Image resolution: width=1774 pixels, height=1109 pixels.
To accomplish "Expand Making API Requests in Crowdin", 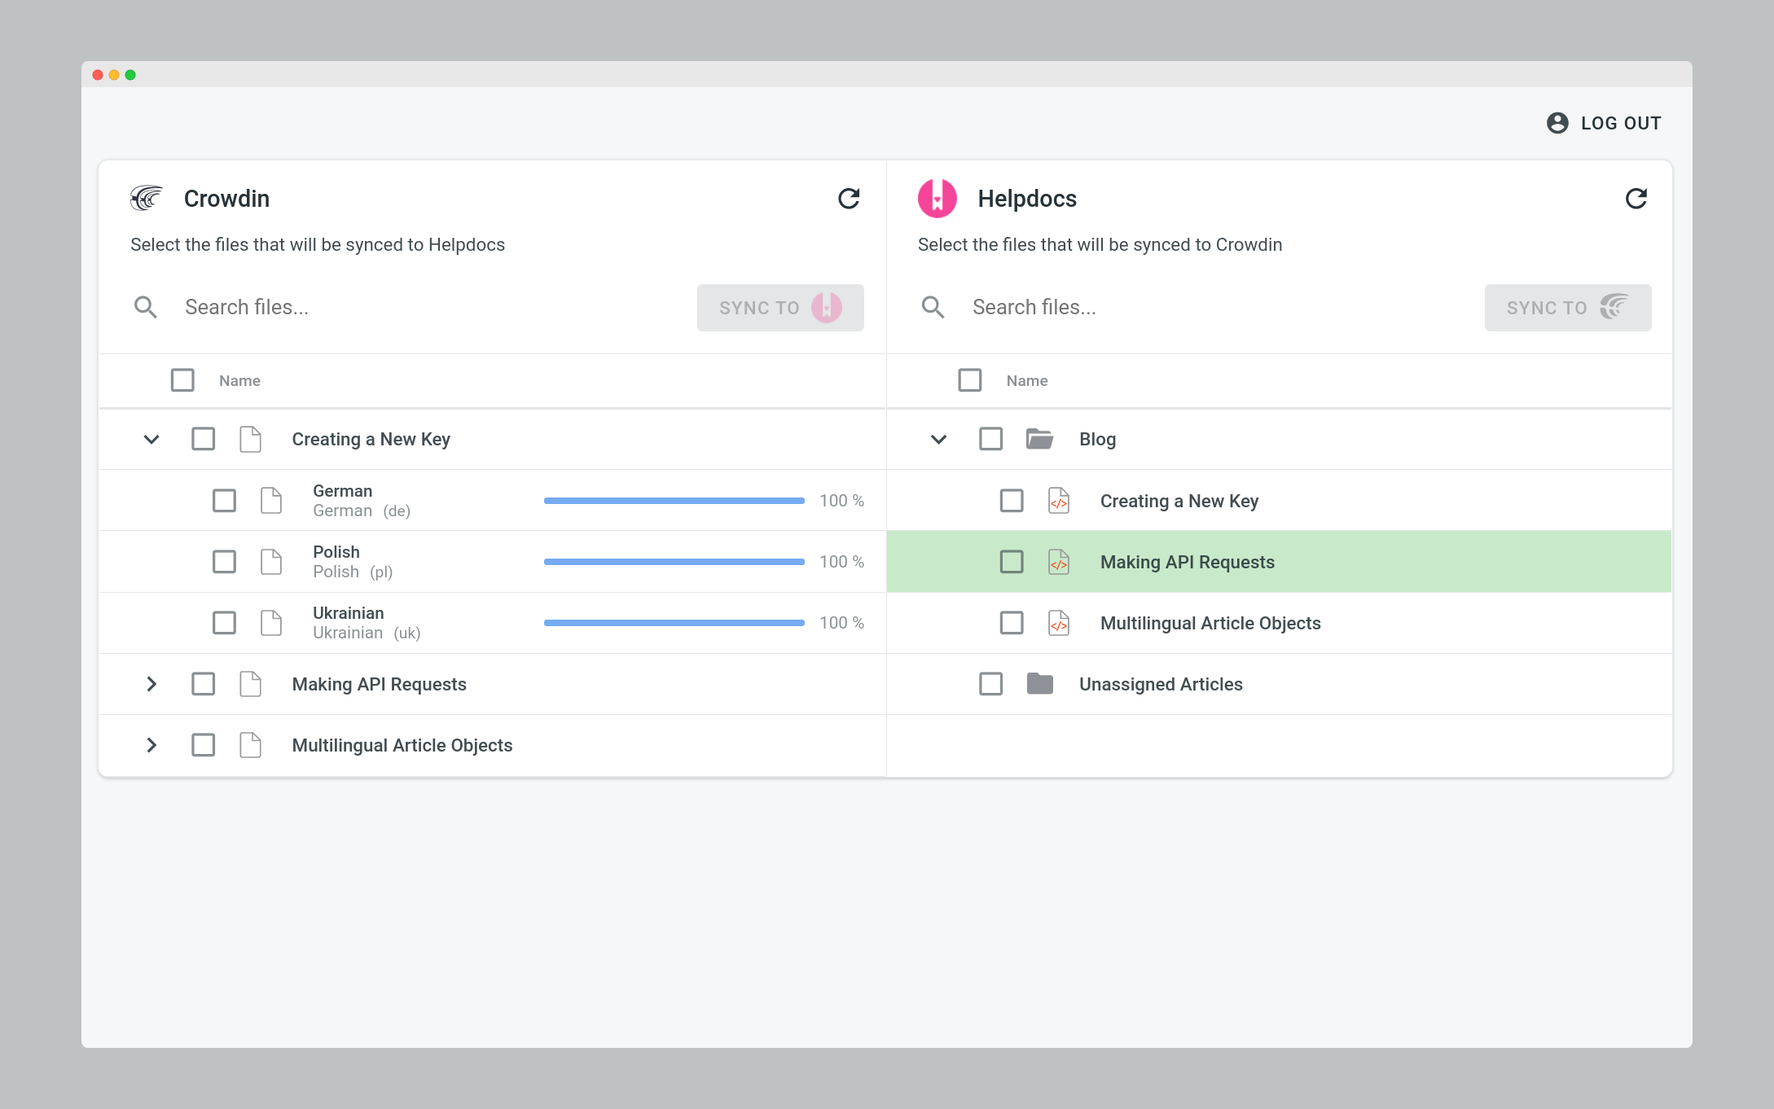I will [x=151, y=684].
